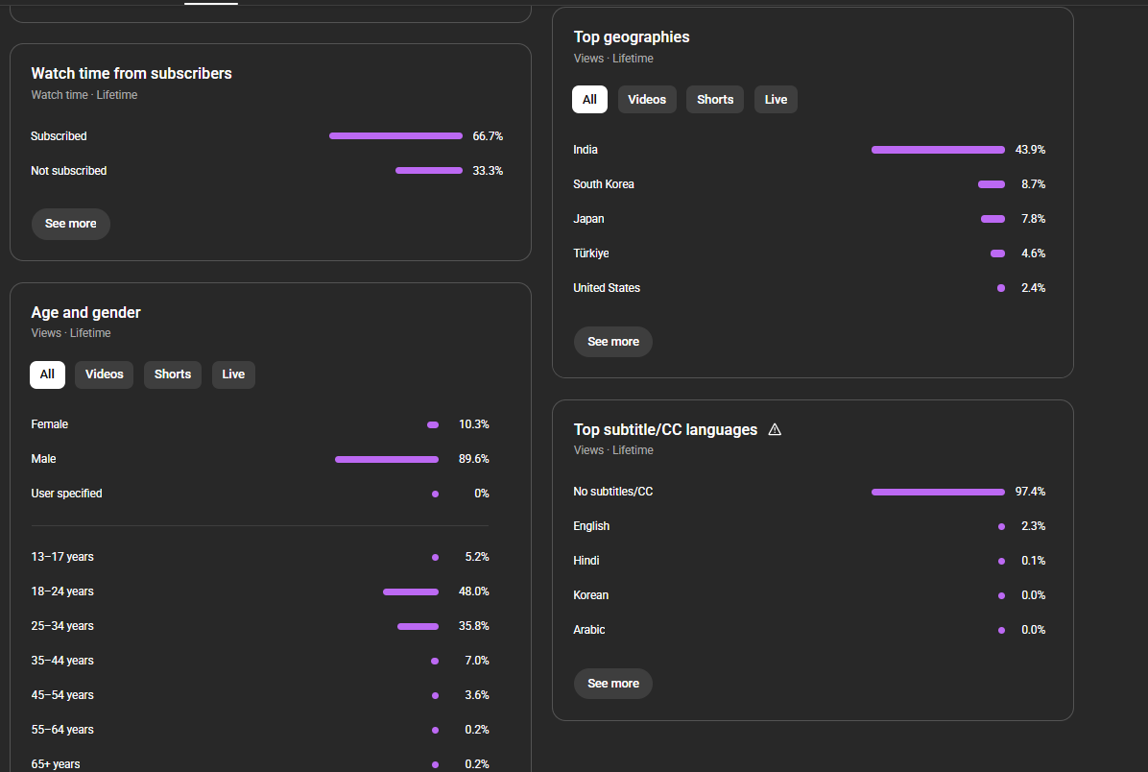Image resolution: width=1148 pixels, height=772 pixels.
Task: Select the Videos filter in Top geographies
Action: tap(647, 100)
